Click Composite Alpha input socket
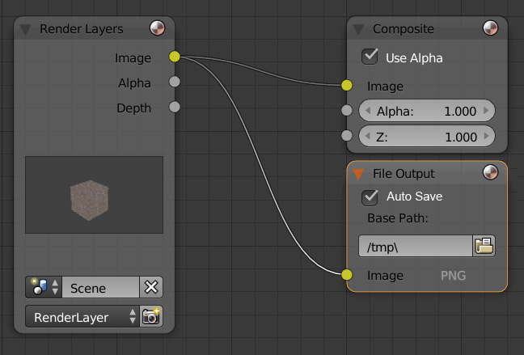This screenshot has height=355, width=524. [347, 110]
